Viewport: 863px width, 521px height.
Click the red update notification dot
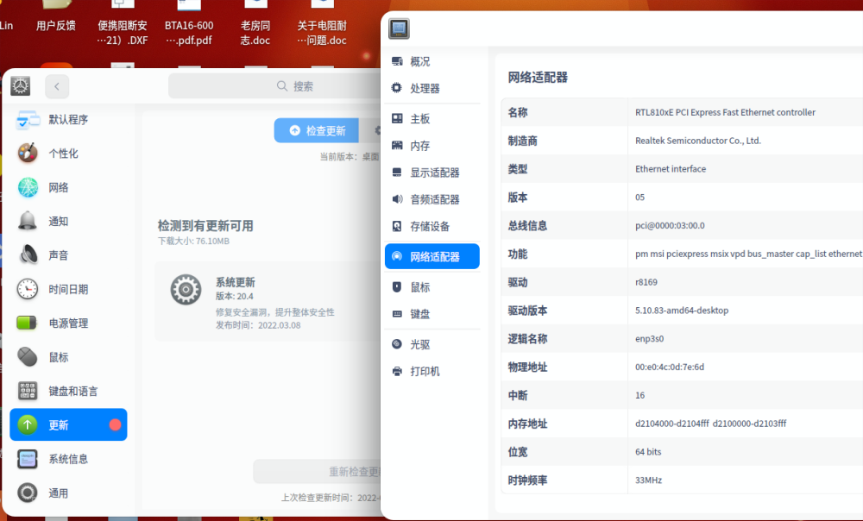click(115, 424)
